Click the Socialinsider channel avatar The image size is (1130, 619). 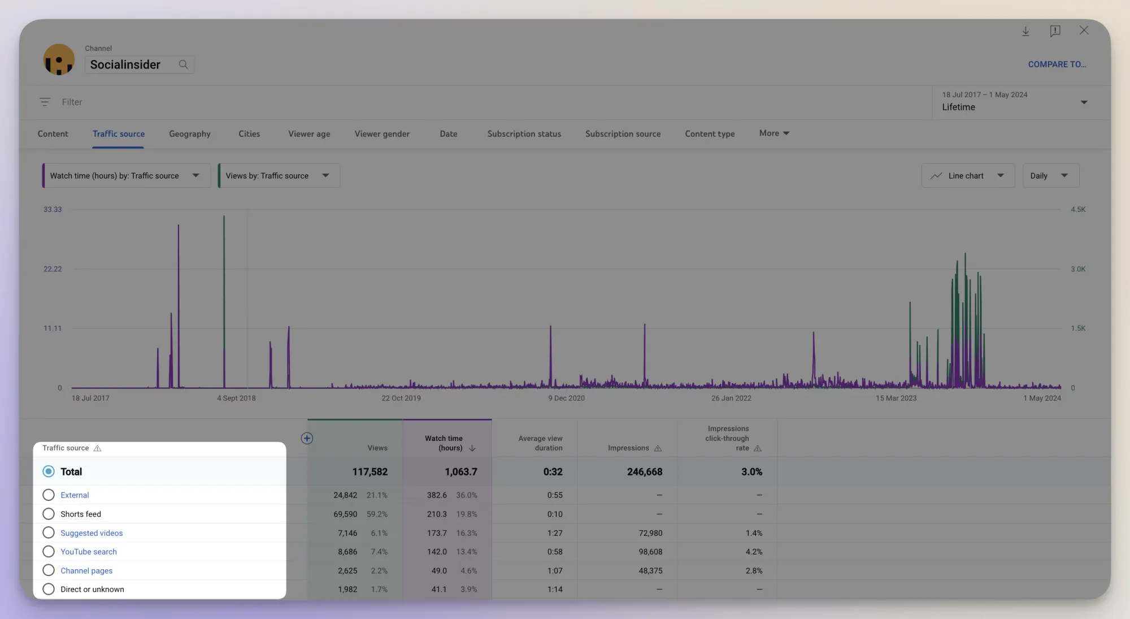(x=59, y=59)
